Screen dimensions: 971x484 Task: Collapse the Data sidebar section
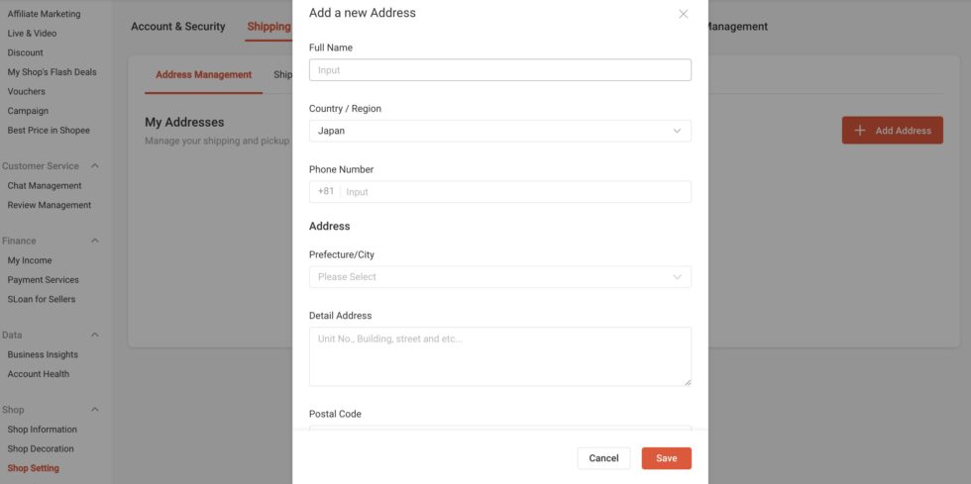click(x=95, y=336)
